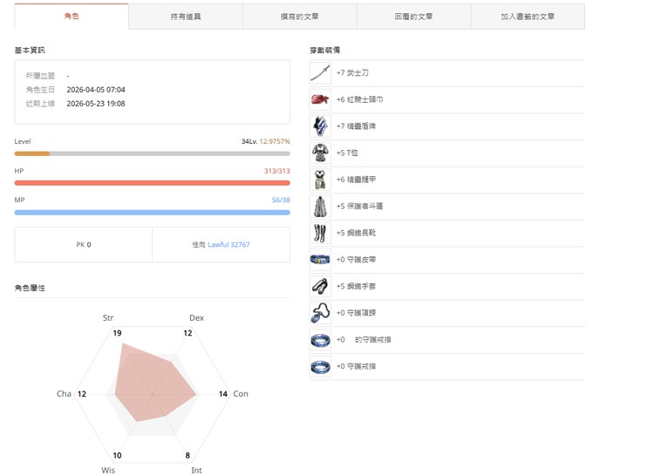The width and height of the screenshot is (654, 476).
Task: Click the red 紅騎士頭巾 bandana icon
Action: pyautogui.click(x=320, y=99)
